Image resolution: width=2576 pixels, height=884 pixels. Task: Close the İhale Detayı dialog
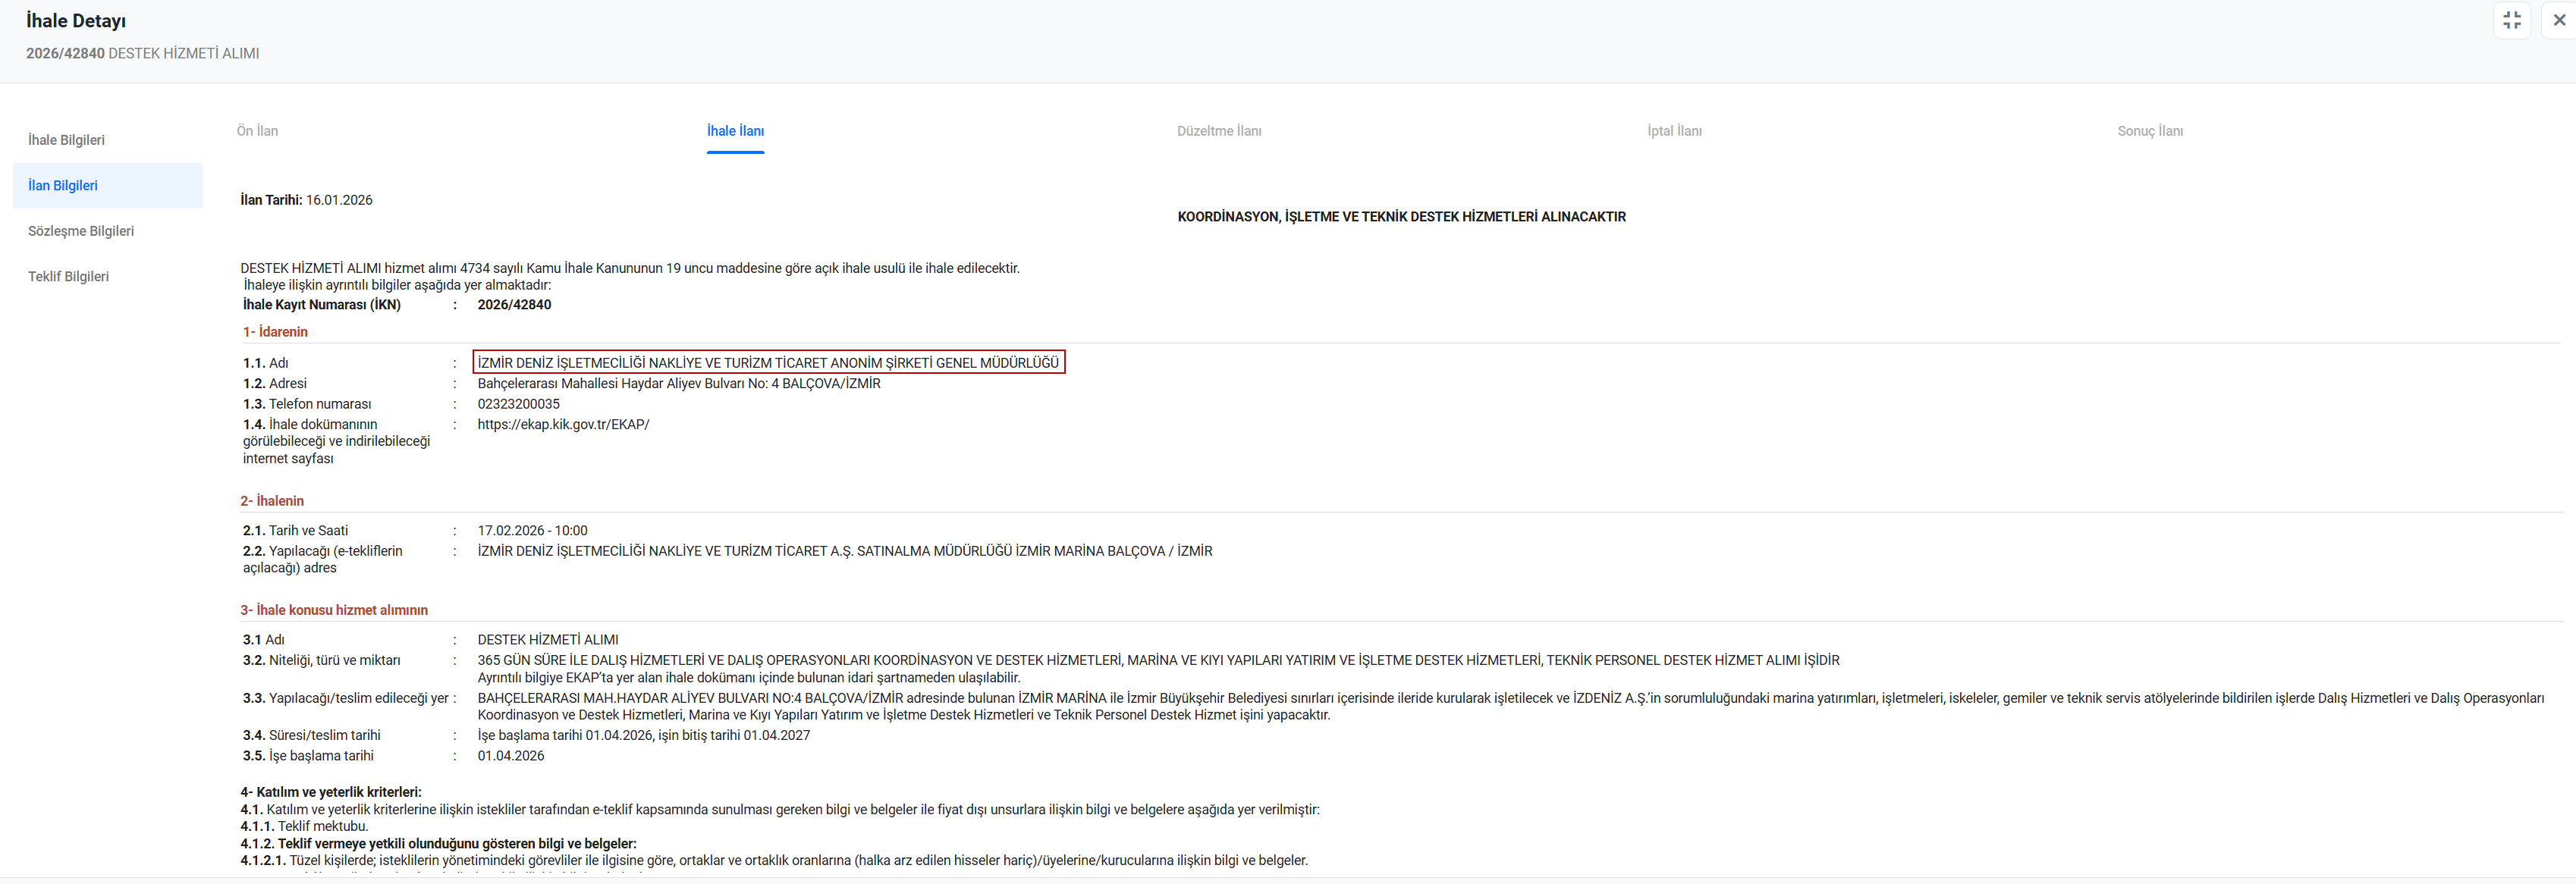click(2559, 20)
